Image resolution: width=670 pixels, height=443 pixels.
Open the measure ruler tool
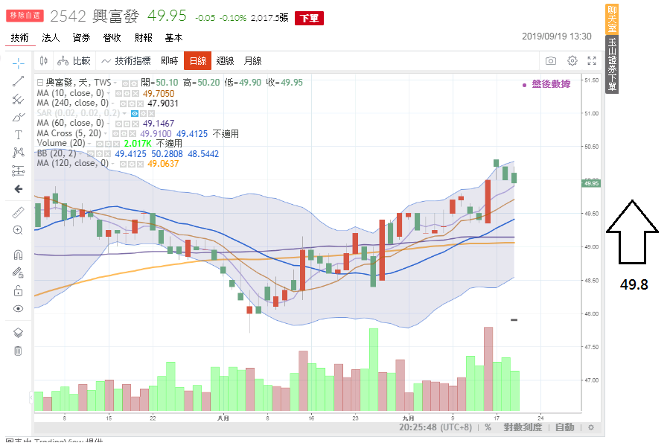pyautogui.click(x=18, y=212)
